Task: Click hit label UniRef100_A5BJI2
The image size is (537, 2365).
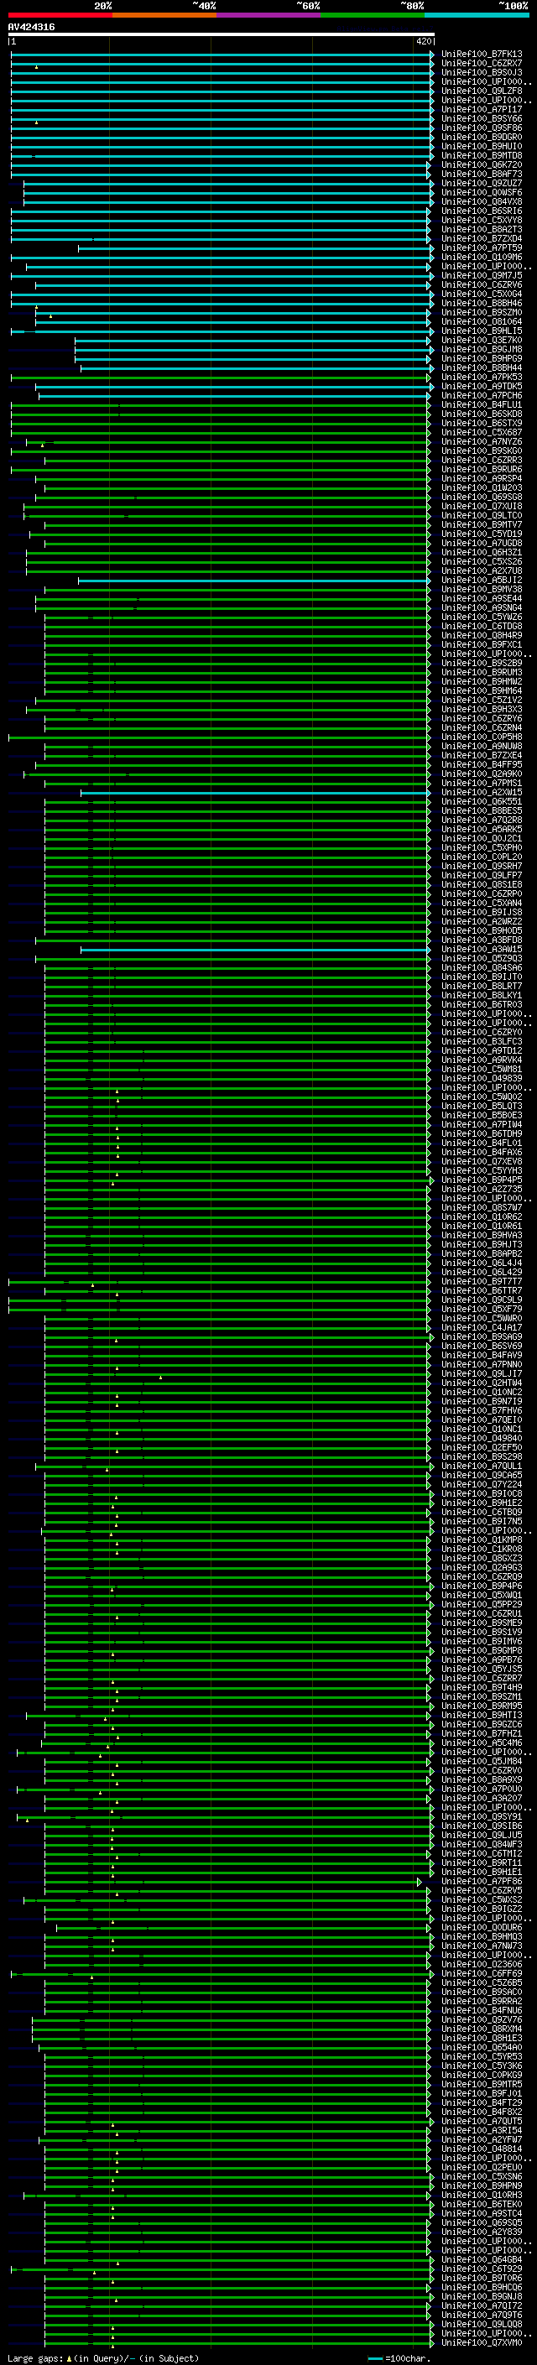Action: click(482, 581)
